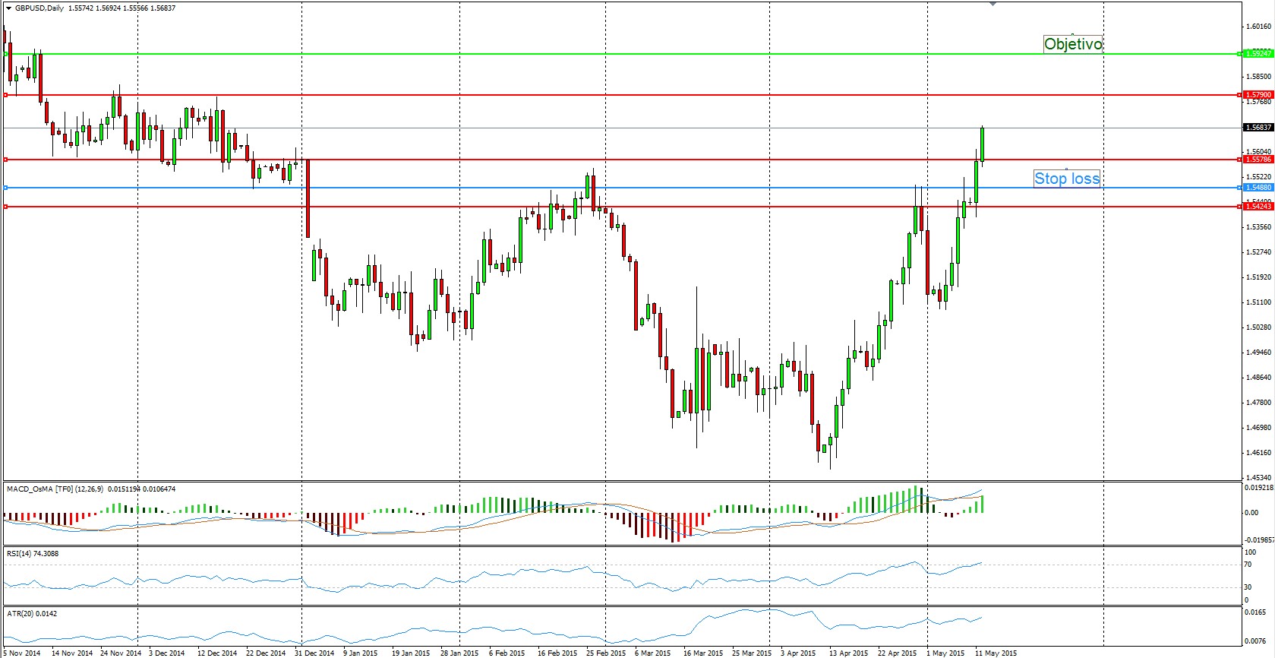Image resolution: width=1275 pixels, height=658 pixels.
Task: Click the GBPUSD,Daily chart title text
Action: [x=39, y=8]
